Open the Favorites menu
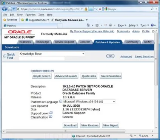 (31, 15)
